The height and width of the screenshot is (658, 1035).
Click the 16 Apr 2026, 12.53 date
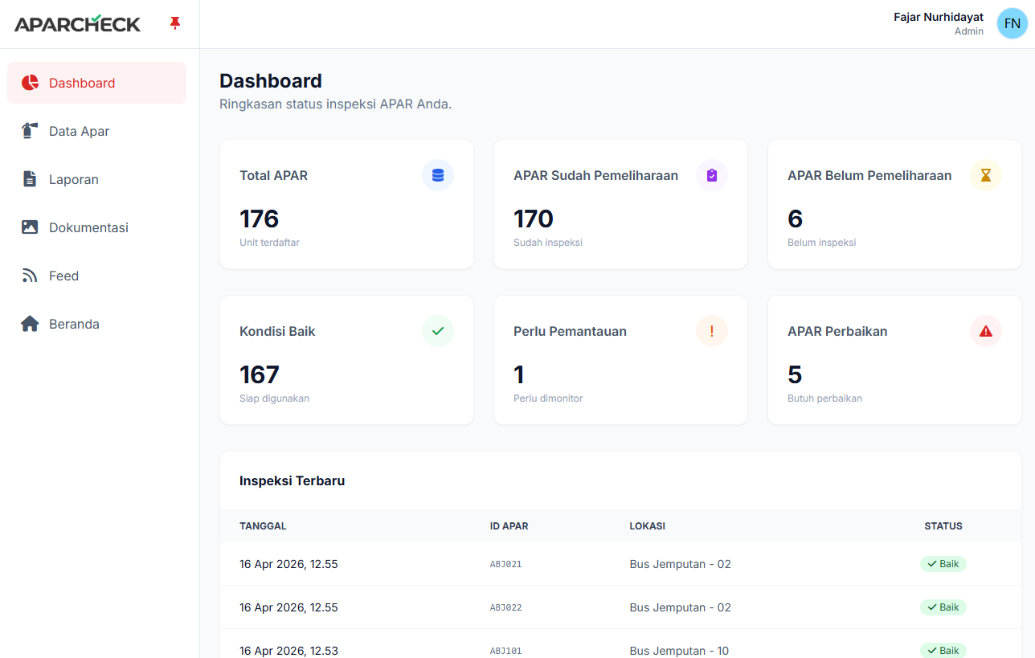point(288,651)
